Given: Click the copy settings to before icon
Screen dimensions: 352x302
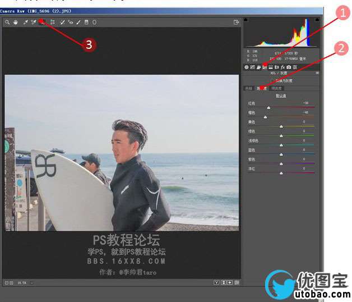Looking at the screenshot, I should point(230,282).
